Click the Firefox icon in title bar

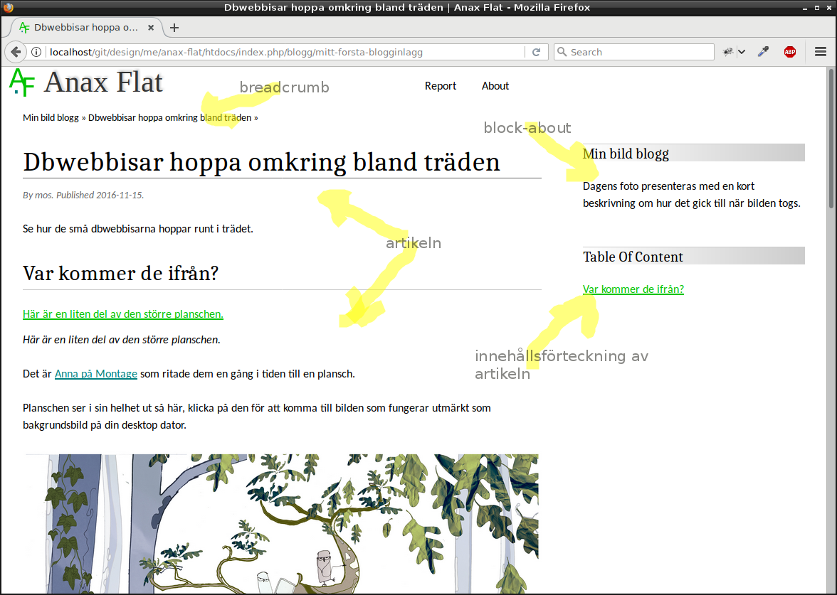point(8,7)
